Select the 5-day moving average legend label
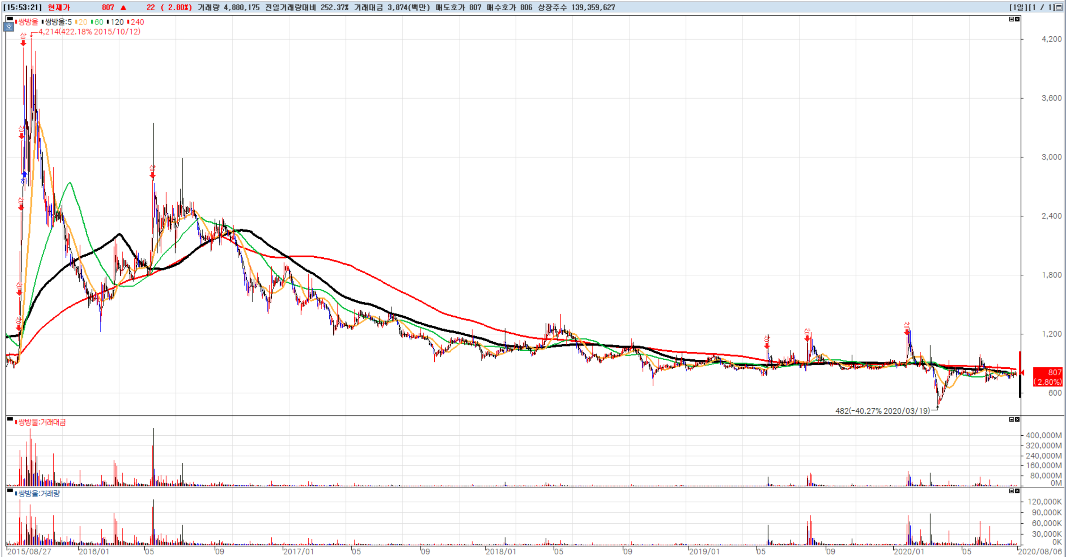 tap(57, 22)
